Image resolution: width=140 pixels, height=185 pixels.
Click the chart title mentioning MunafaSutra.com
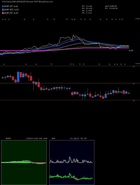[x=27, y=2]
